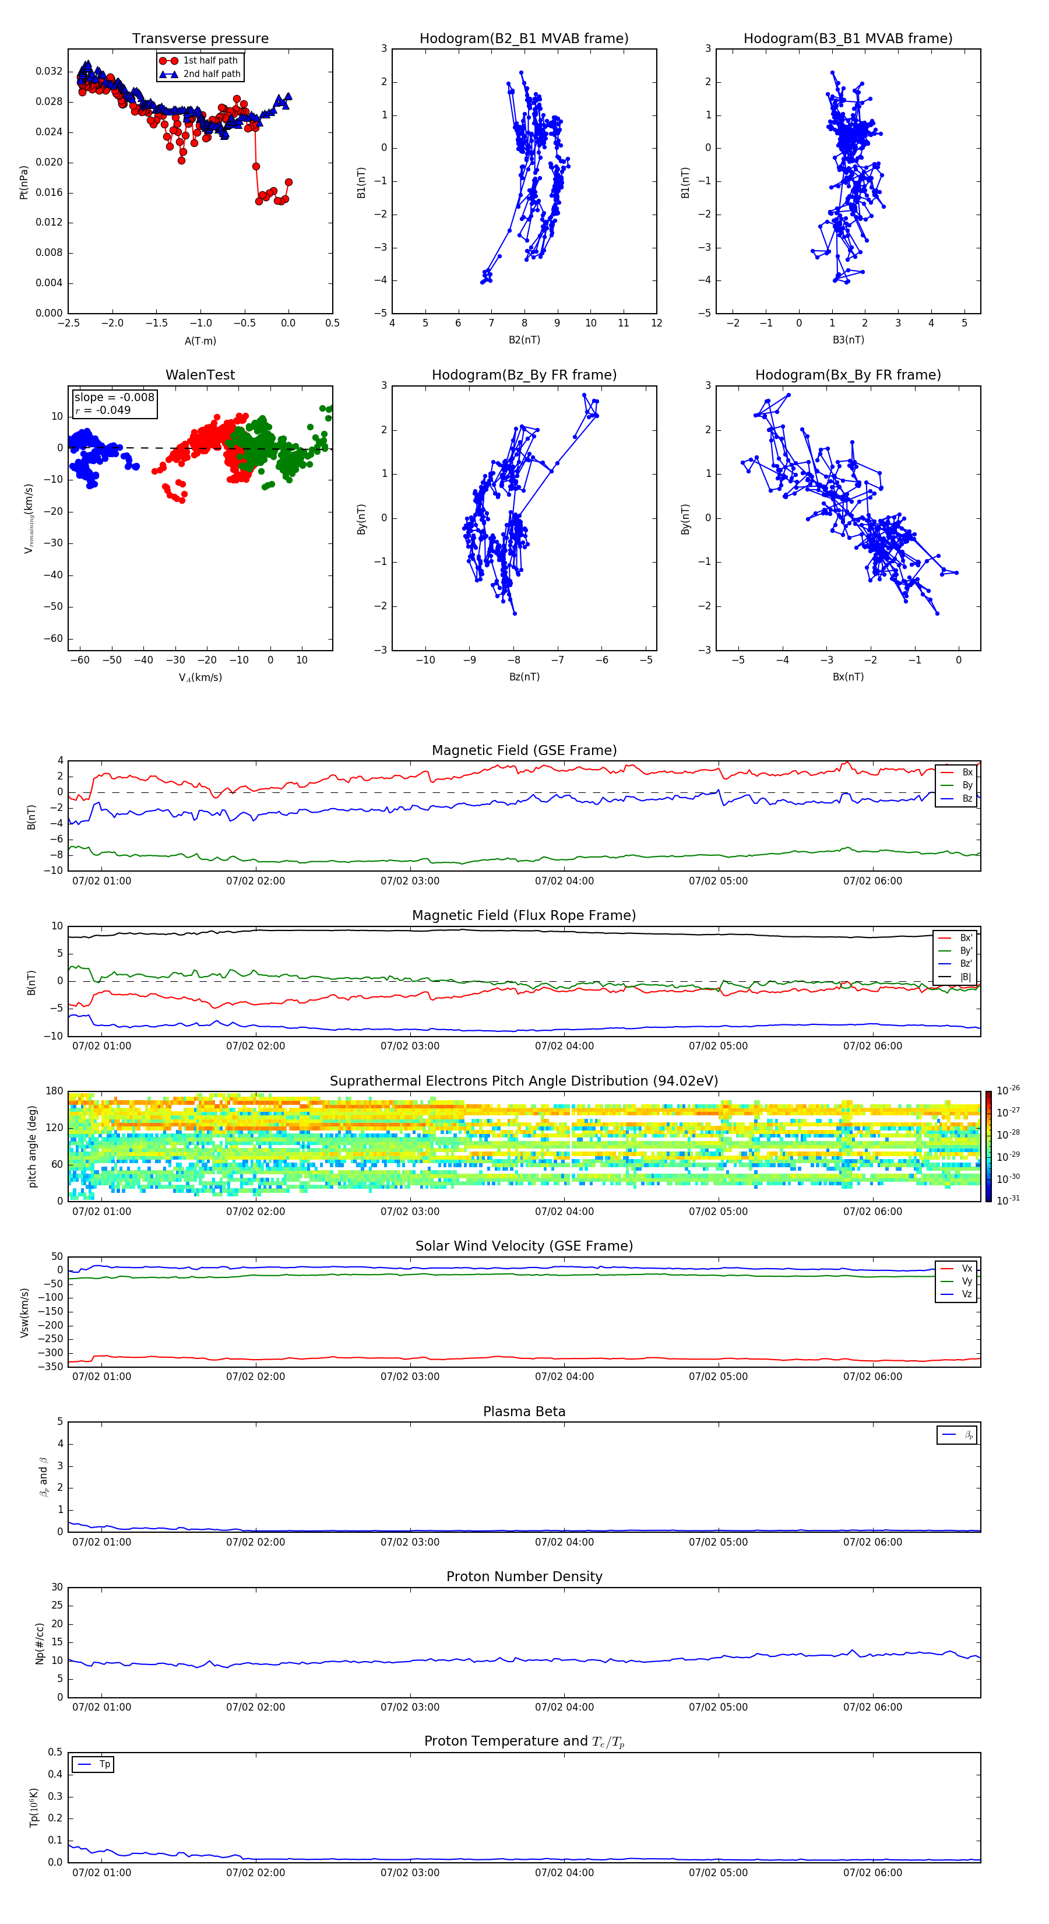Click the 'Transverse pressure' plot title

click(200, 38)
